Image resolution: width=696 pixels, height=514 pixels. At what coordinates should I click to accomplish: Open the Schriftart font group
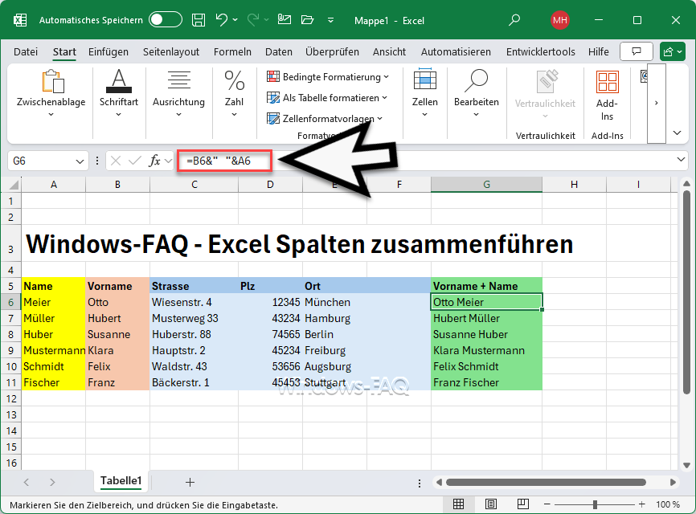click(x=118, y=94)
